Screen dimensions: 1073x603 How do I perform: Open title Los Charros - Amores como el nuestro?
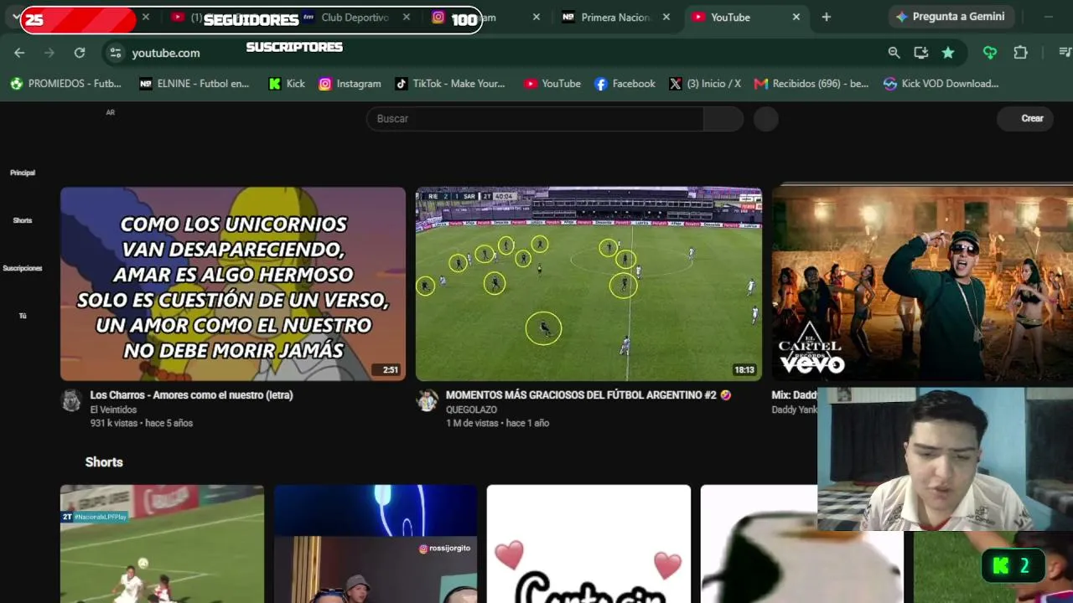(x=192, y=395)
